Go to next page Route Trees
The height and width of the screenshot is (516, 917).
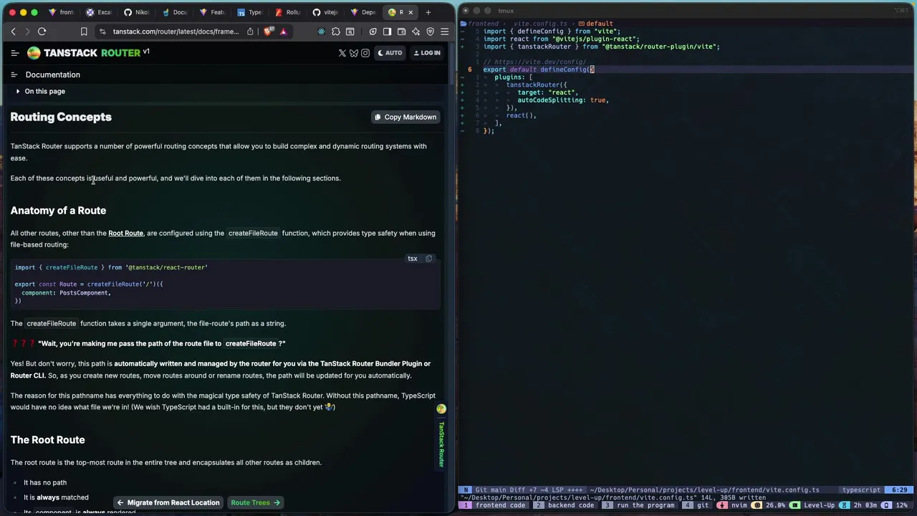pos(255,502)
